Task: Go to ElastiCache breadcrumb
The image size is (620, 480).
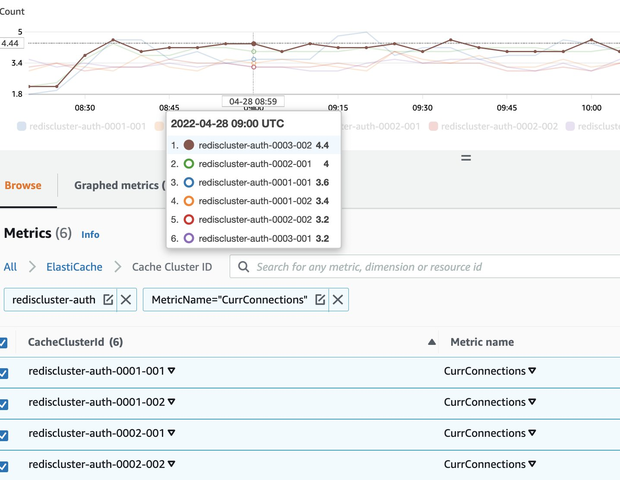Action: click(74, 267)
